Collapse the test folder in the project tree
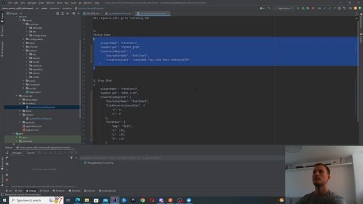Viewport: 363px width, 204px height. tap(13, 134)
